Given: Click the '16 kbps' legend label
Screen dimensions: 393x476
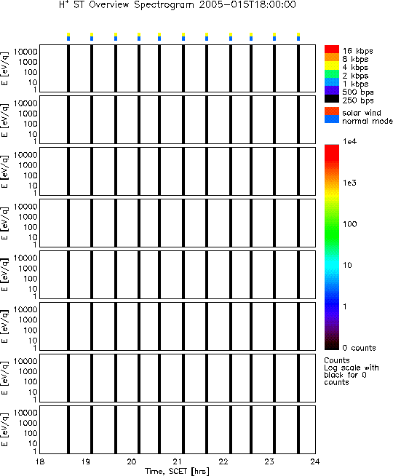Looking at the screenshot, I should click(x=358, y=51).
